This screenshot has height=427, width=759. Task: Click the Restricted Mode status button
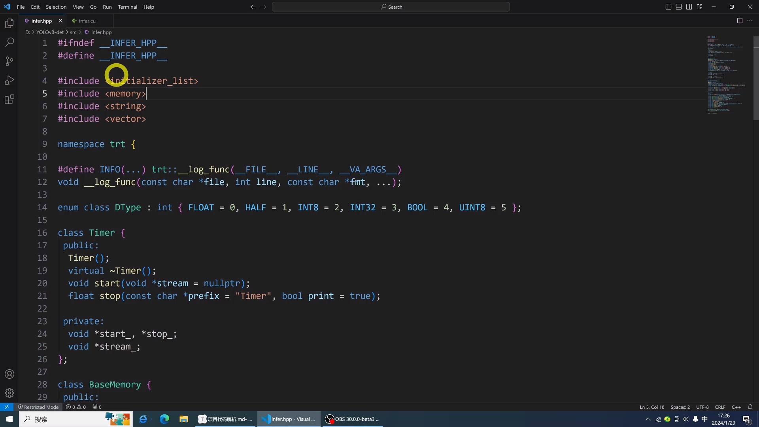click(x=38, y=407)
